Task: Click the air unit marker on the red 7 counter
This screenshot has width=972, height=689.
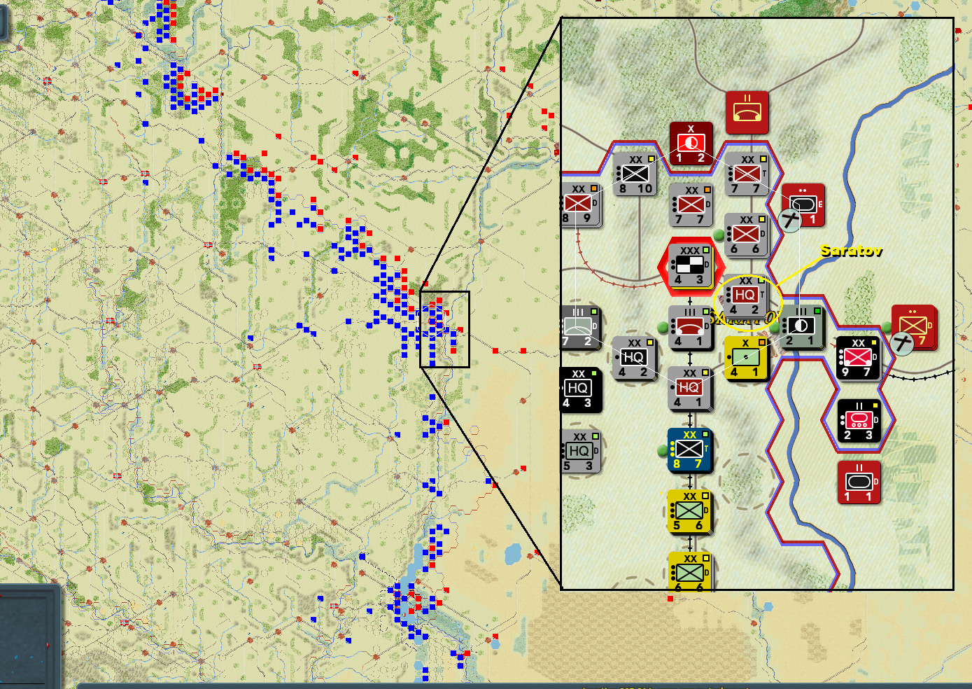Action: tap(902, 344)
